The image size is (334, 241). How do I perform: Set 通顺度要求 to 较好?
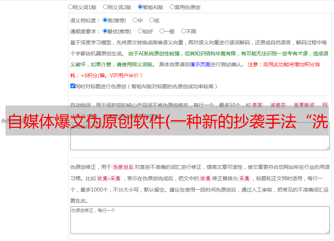[x=140, y=31]
